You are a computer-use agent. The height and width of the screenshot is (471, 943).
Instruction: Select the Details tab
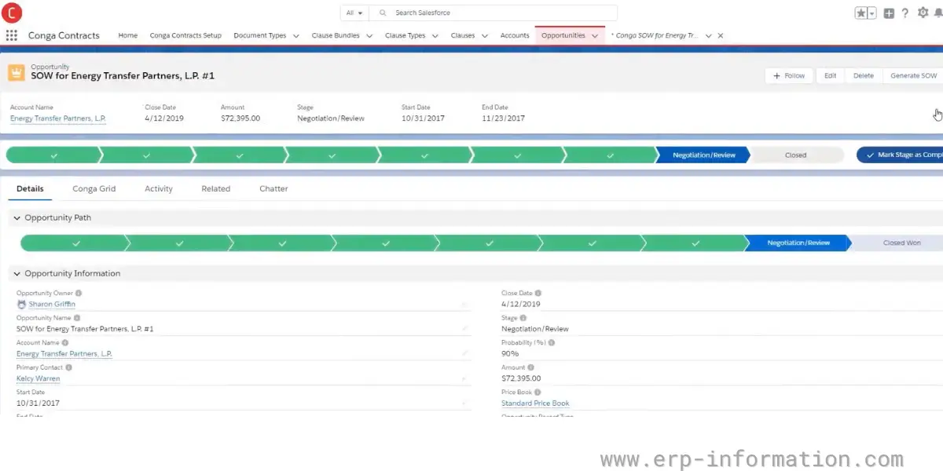tap(30, 189)
